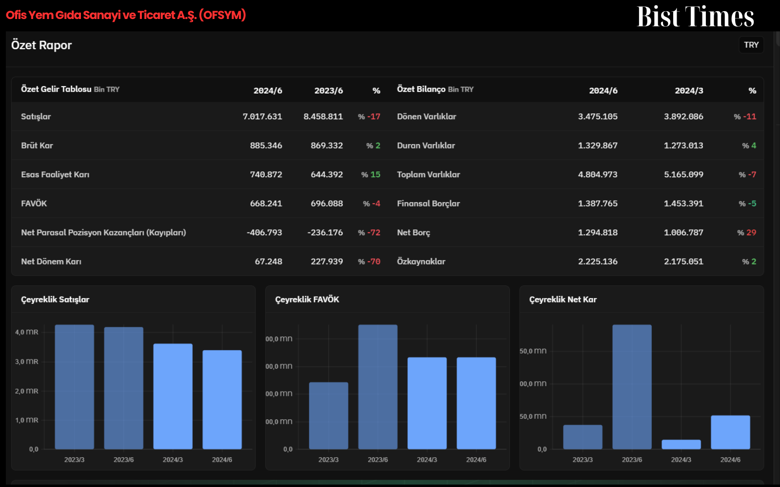Click the 2023/6 column header in income table

pos(329,91)
